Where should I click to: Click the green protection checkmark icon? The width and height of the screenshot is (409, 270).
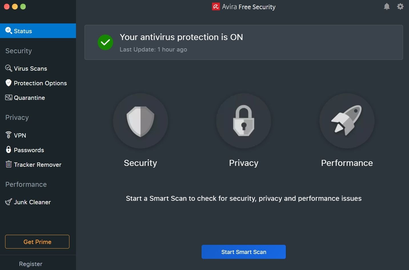click(x=105, y=42)
